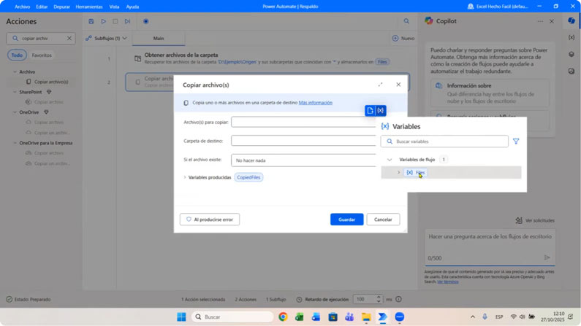Expand the Files variable properties chevron
581x326 pixels.
point(399,173)
